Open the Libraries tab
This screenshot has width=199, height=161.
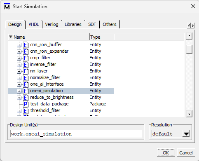[73, 24]
